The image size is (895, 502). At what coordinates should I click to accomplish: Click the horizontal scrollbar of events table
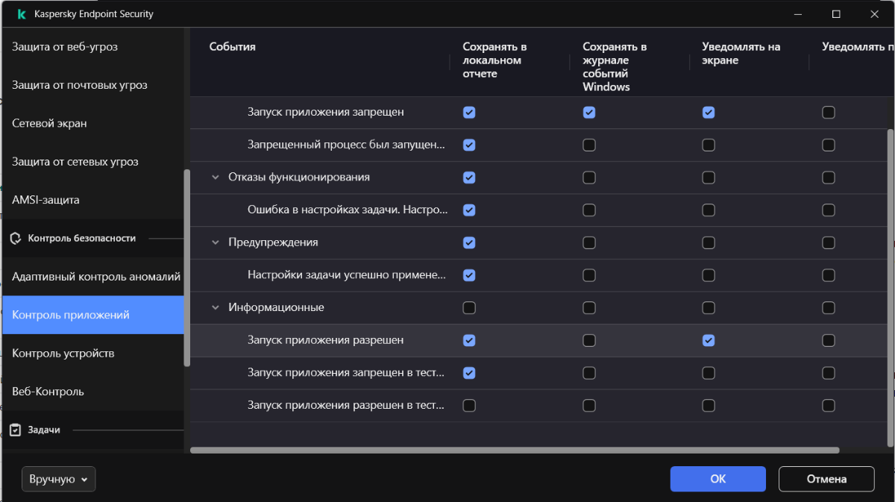515,451
